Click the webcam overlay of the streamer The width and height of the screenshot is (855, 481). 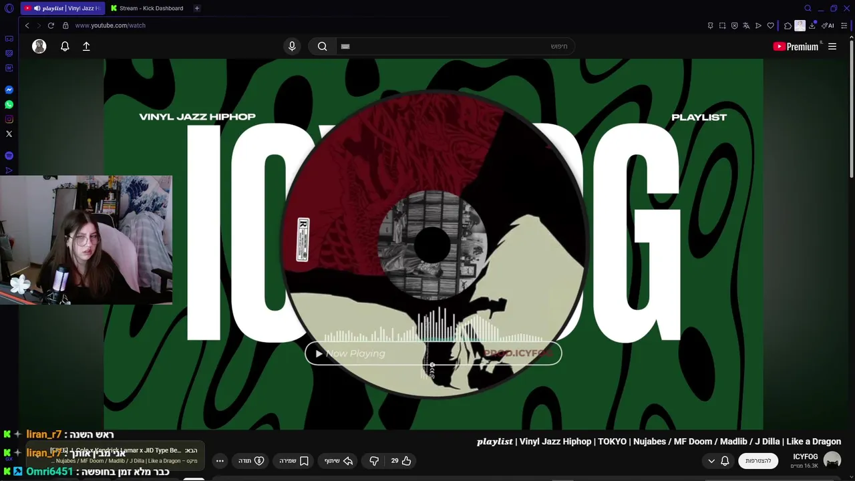tap(86, 240)
